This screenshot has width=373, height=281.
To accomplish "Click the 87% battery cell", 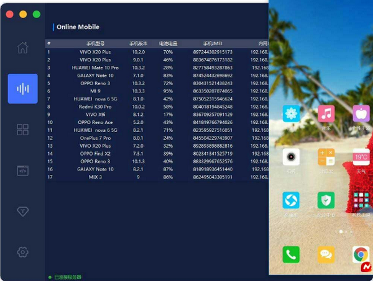I will point(168,169).
